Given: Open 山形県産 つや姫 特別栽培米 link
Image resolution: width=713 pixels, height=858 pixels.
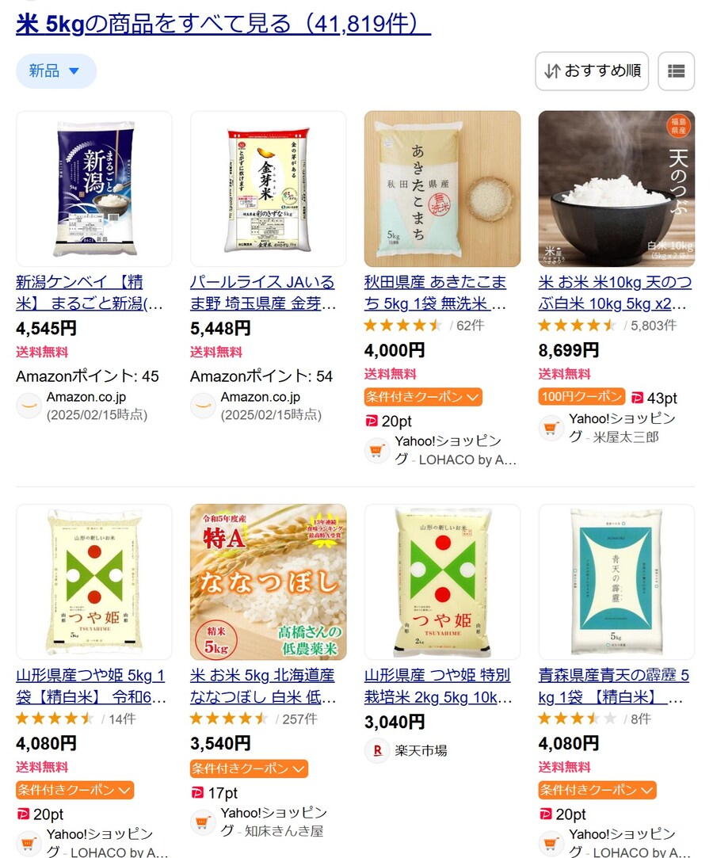Looking at the screenshot, I should pyautogui.click(x=438, y=686).
